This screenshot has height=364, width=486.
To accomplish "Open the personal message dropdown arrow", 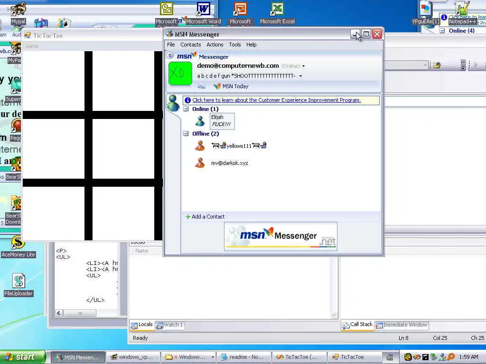I will pos(300,76).
